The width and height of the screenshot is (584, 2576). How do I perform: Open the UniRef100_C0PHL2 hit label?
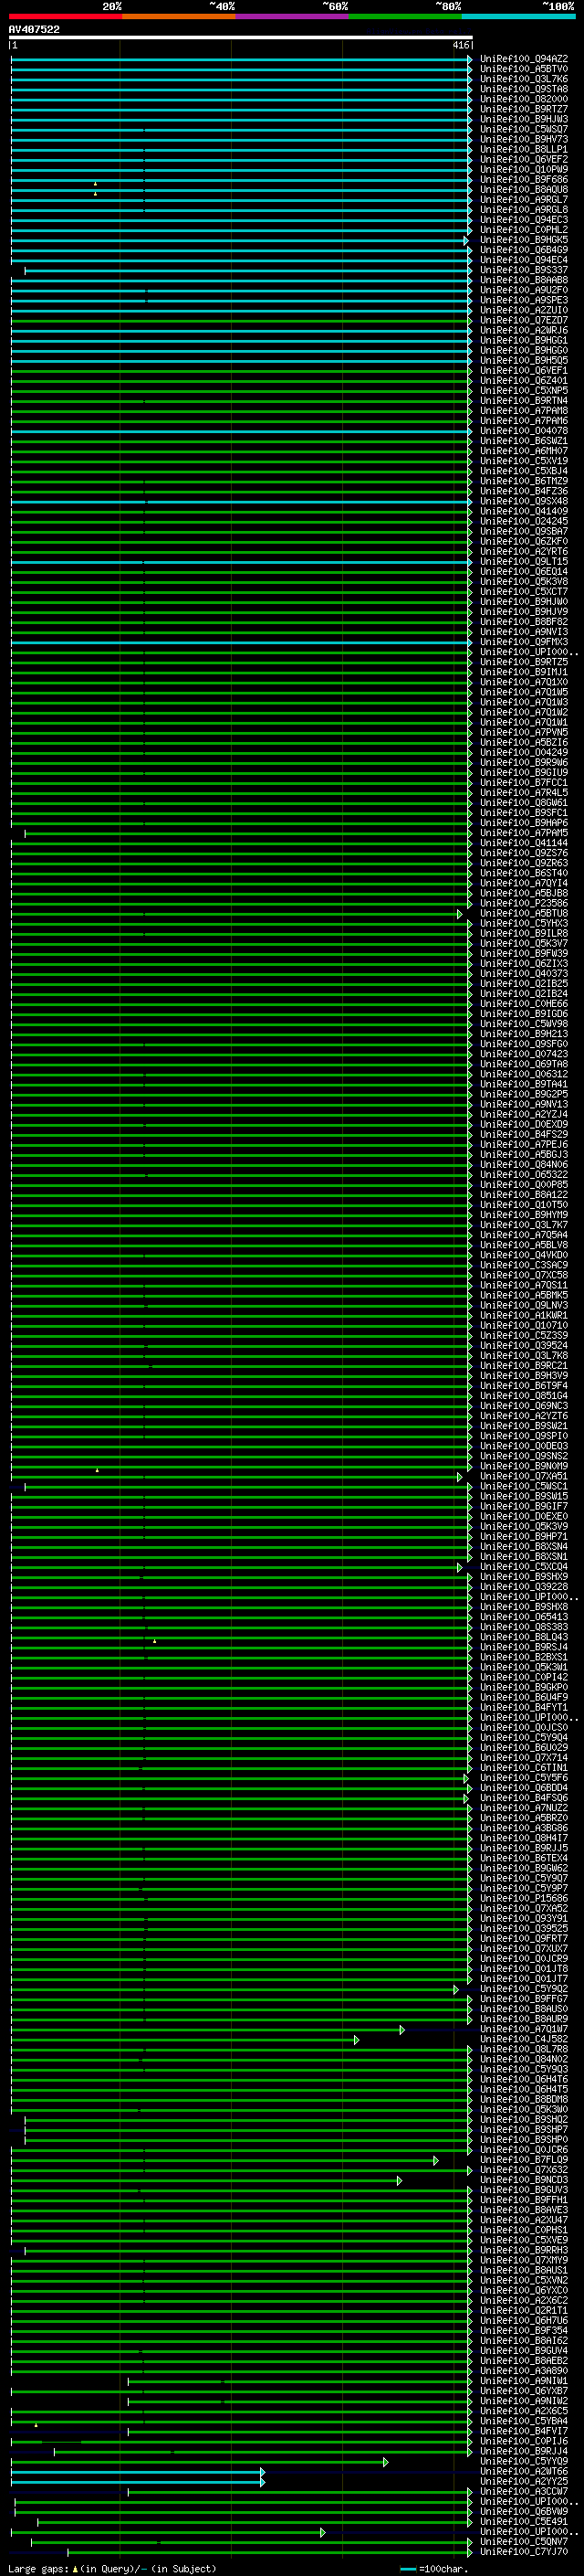click(524, 230)
